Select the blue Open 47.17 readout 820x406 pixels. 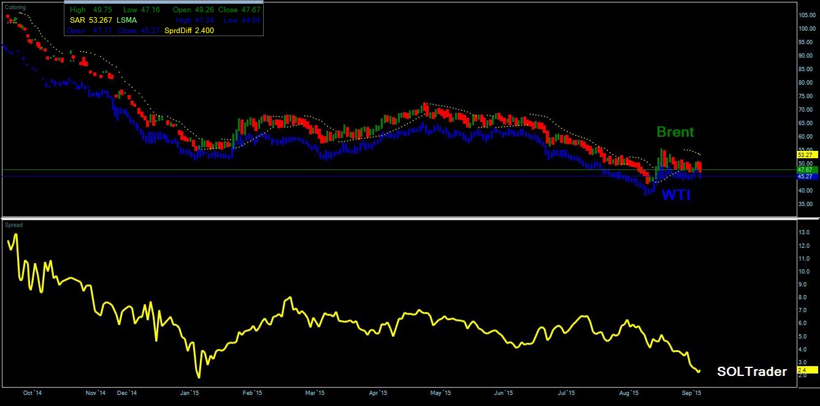click(89, 31)
